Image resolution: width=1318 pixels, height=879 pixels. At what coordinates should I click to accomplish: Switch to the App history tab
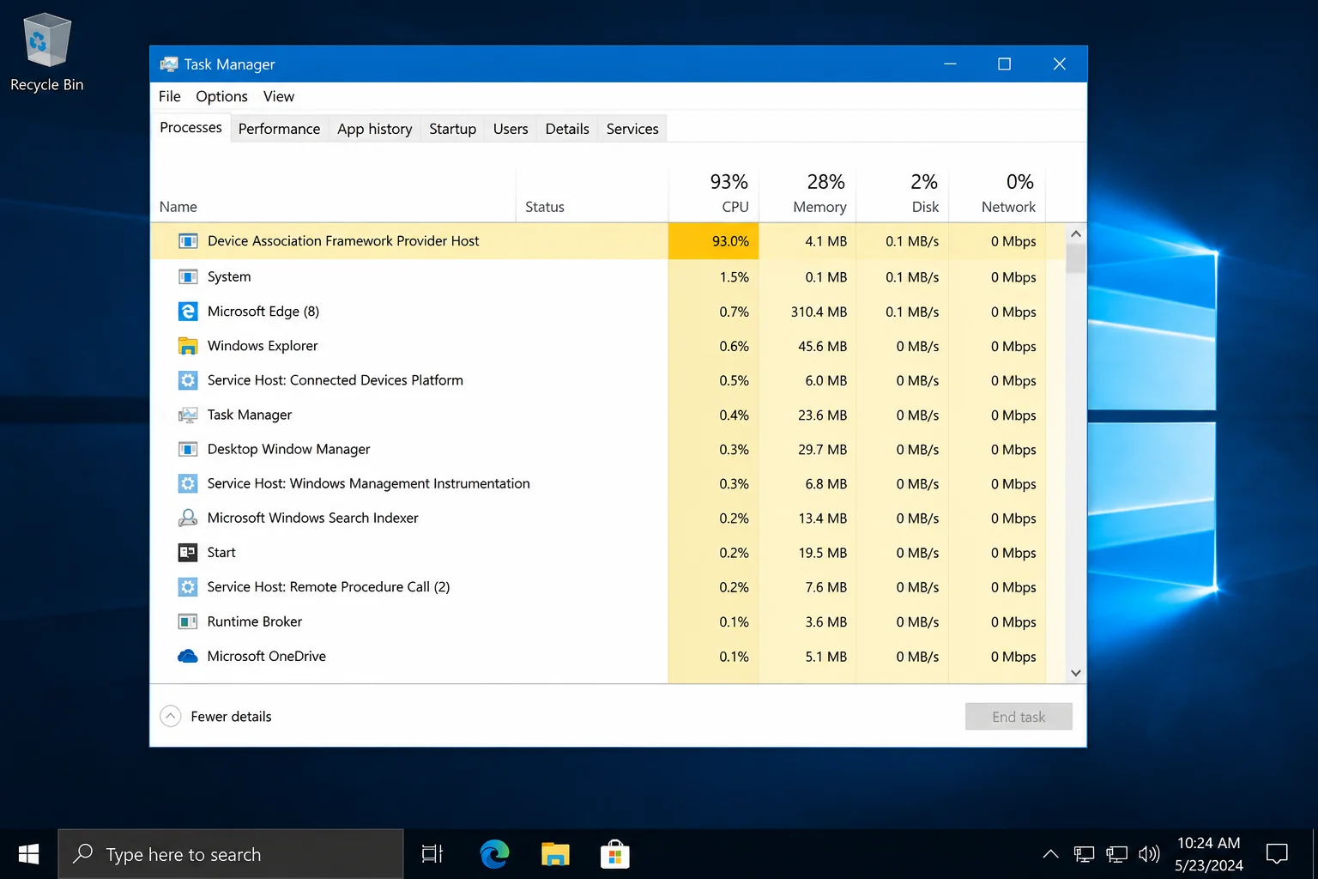(x=374, y=129)
